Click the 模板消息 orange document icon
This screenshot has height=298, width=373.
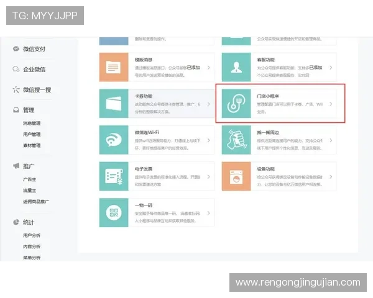114,67
